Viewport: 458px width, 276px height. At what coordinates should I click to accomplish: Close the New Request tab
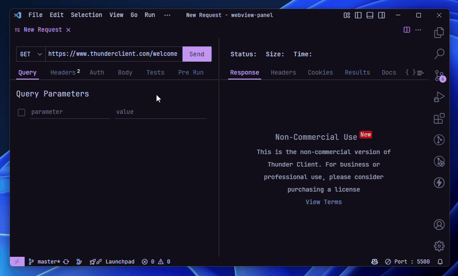(68, 30)
